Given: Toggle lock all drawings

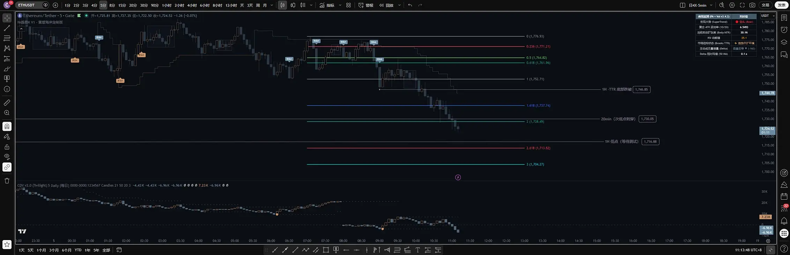Looking at the screenshot, I should 7,147.
